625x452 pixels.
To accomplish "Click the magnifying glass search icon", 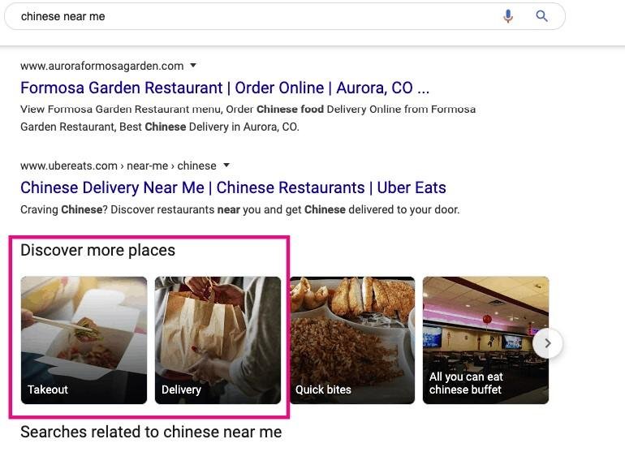I will tap(541, 16).
